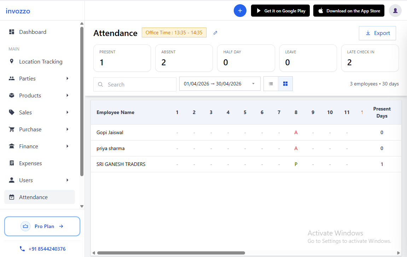Screen dimensions: 407x257
Task: Click the Pro Plan upgrade icon
Action: (x=25, y=226)
